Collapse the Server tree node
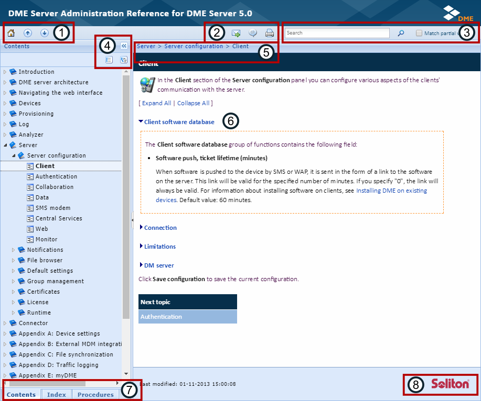 (5, 145)
